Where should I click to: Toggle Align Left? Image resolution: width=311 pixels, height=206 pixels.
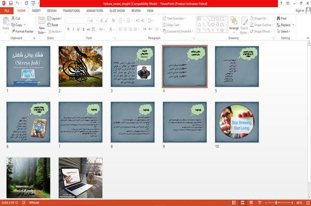[120, 29]
